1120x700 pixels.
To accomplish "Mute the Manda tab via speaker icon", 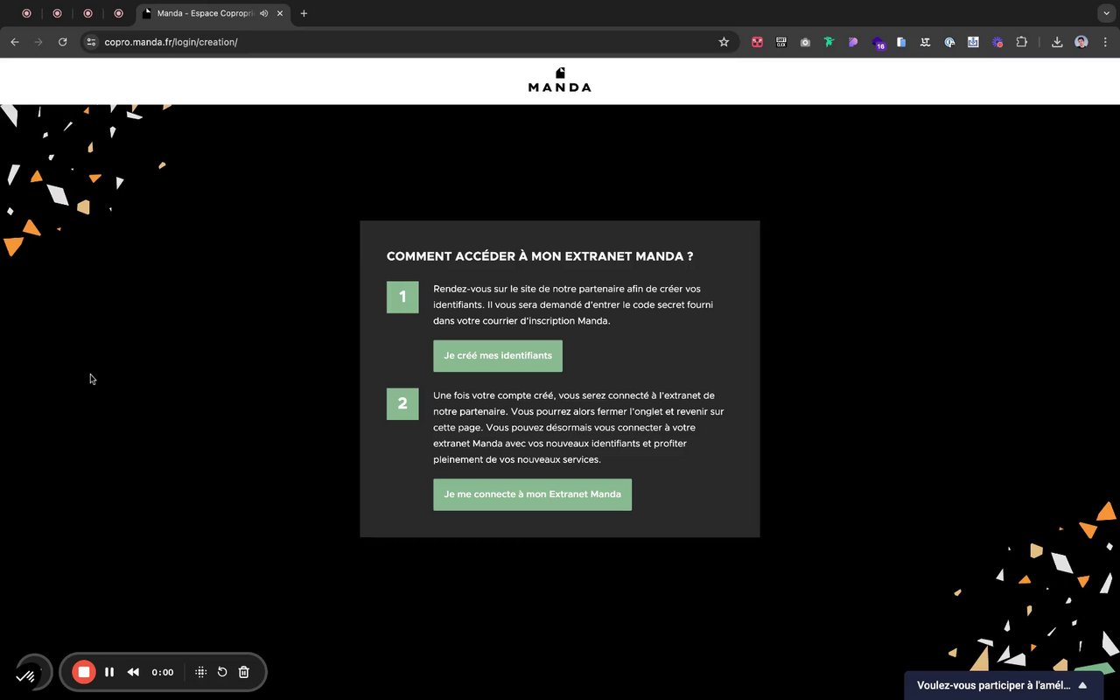I will [264, 13].
